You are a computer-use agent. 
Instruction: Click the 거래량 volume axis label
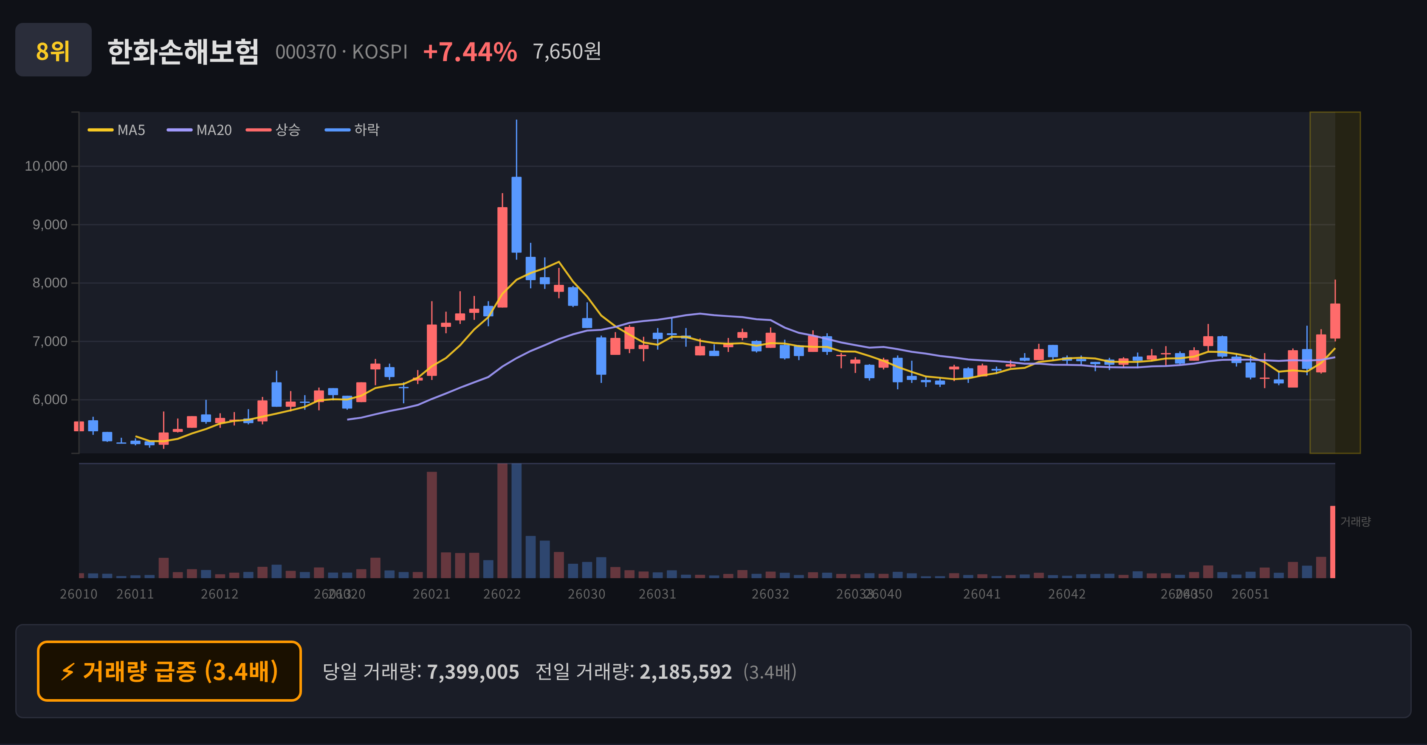(x=1355, y=521)
